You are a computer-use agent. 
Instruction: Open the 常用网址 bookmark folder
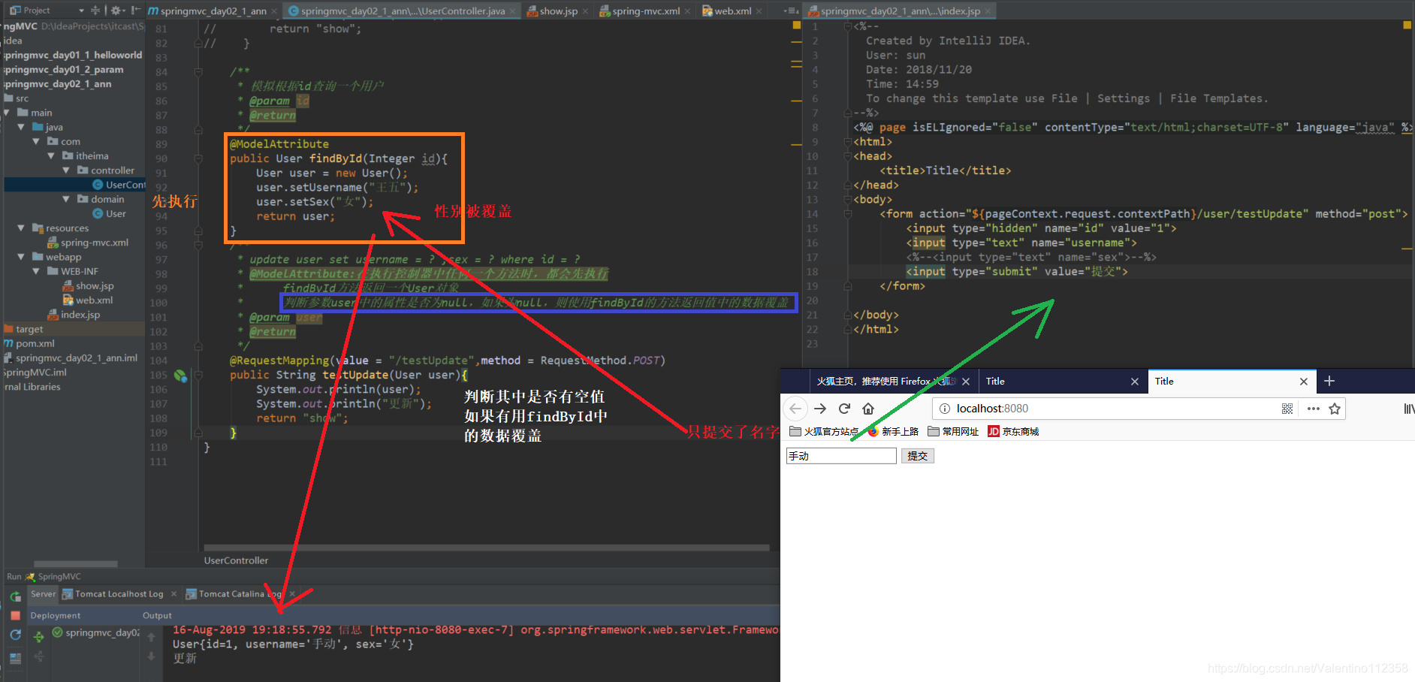(x=953, y=431)
